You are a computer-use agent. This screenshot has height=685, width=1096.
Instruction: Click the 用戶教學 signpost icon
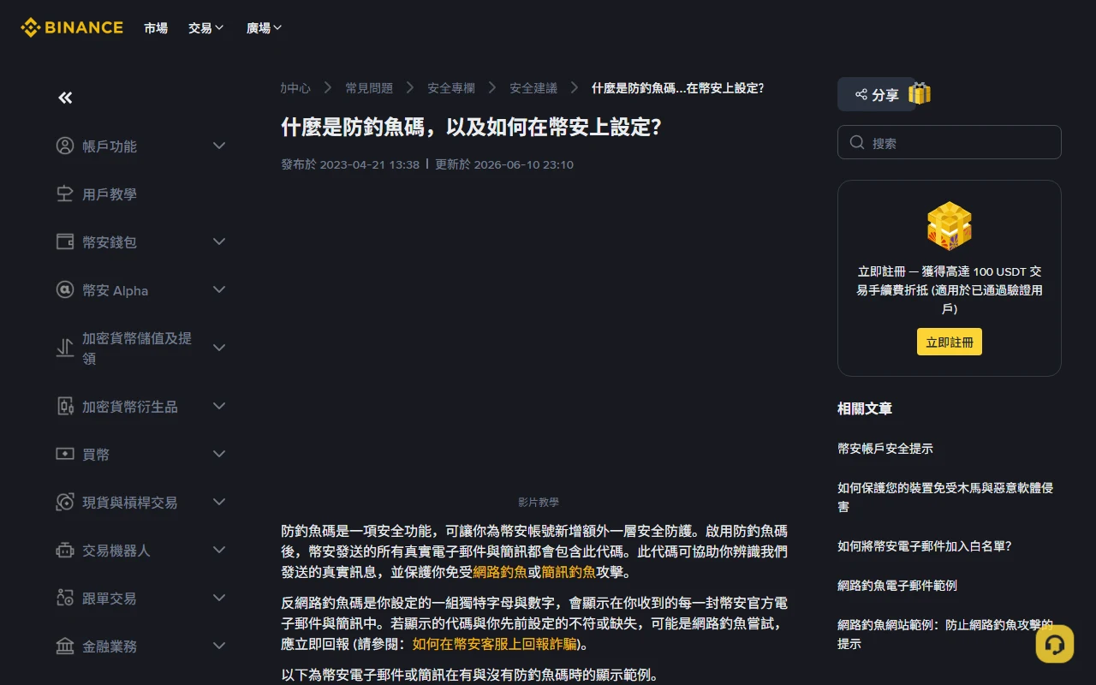pos(65,194)
